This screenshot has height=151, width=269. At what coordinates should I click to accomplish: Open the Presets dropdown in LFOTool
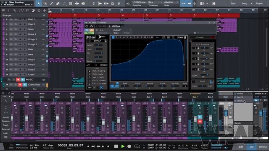(200, 37)
